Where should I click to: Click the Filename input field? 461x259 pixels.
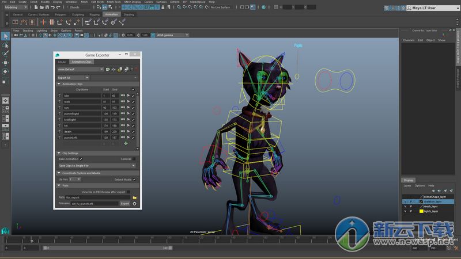(95, 204)
